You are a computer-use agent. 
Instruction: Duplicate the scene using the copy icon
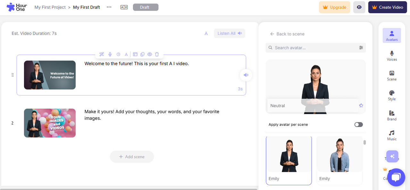142,54
